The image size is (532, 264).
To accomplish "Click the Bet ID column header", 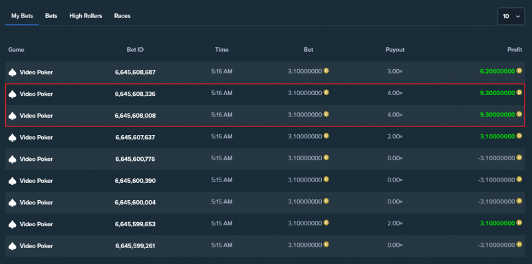I will [x=136, y=50].
